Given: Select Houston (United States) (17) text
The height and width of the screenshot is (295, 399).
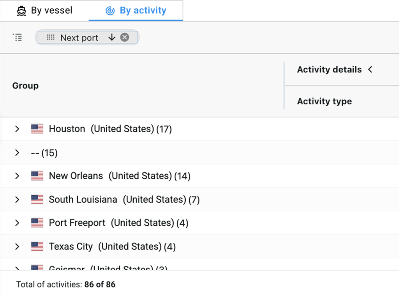Looking at the screenshot, I should point(110,129).
